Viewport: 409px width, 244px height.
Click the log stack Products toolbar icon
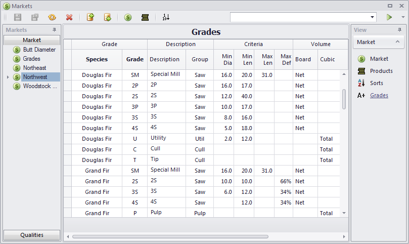[x=145, y=18]
